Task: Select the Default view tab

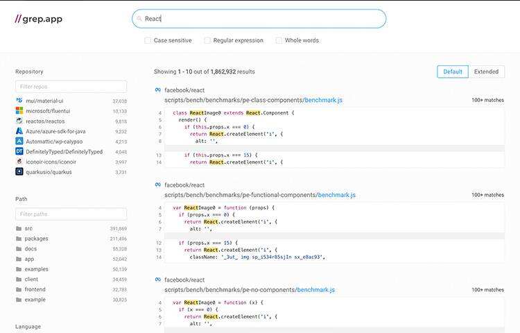Action: coord(453,71)
